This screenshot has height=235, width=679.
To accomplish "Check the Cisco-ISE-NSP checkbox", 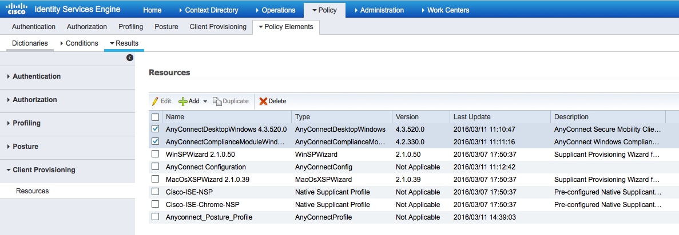I will (156, 192).
